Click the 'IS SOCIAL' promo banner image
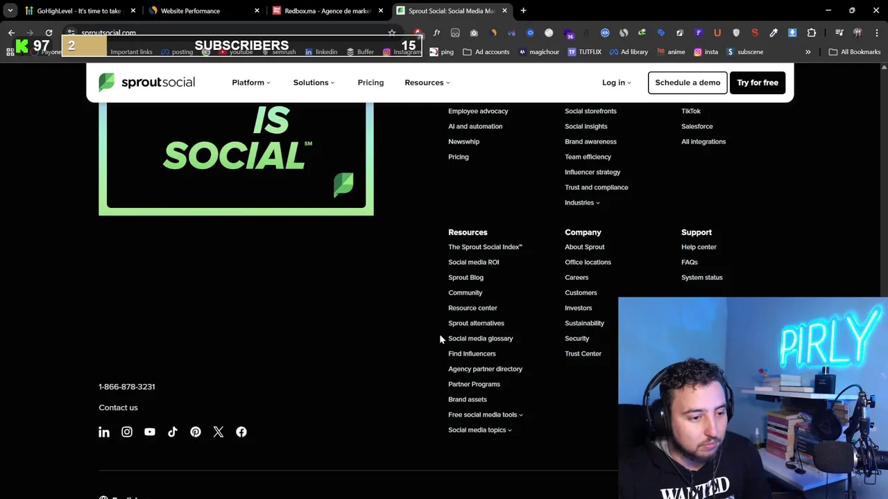 (x=236, y=158)
